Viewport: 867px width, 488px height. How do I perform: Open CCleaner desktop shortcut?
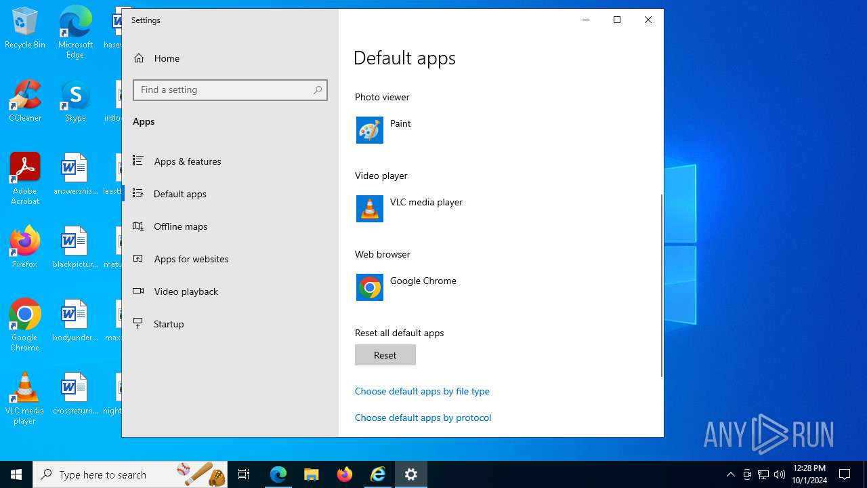click(x=25, y=102)
